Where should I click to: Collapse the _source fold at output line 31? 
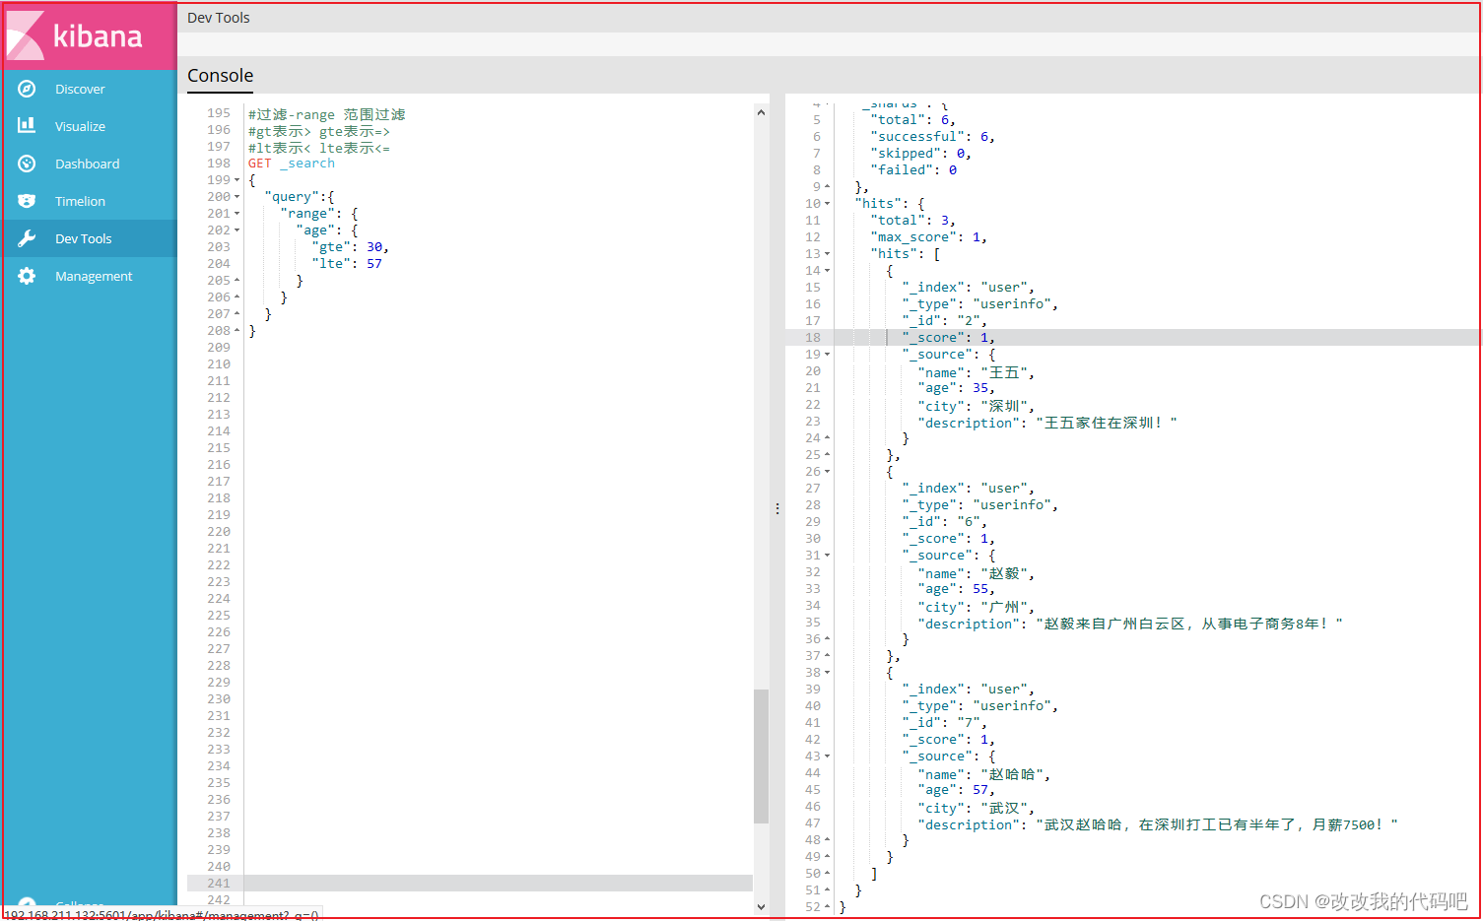828,556
